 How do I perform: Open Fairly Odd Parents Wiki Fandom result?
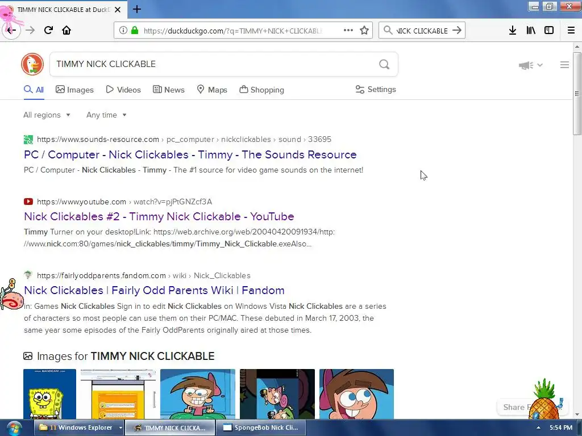[x=154, y=290]
